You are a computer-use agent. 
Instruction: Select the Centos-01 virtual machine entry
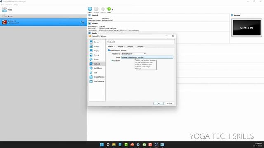click(x=43, y=22)
